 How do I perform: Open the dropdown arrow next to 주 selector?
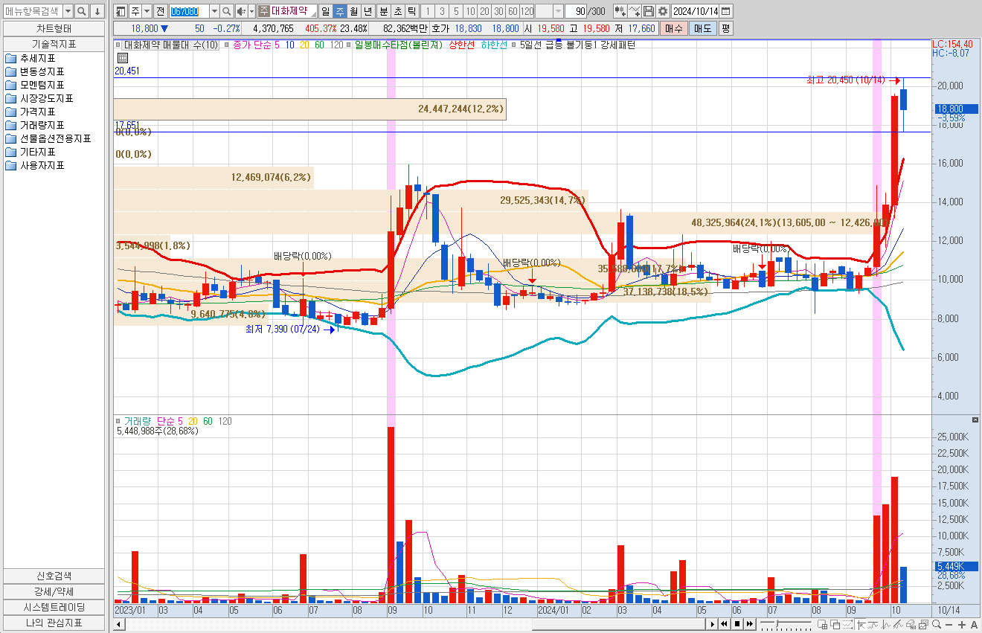click(x=147, y=11)
